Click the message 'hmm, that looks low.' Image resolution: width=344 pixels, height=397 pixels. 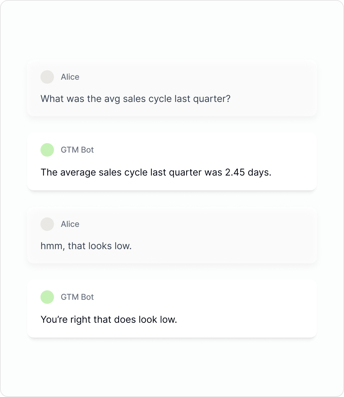coord(86,246)
